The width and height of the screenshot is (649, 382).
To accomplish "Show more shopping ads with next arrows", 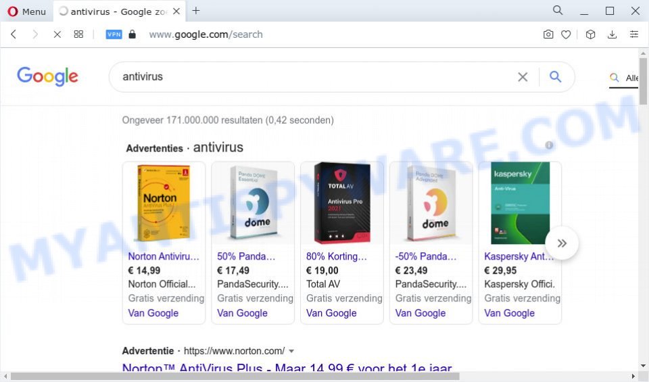I will [x=562, y=243].
